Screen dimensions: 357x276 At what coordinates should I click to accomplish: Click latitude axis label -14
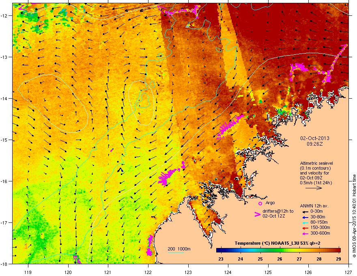pyautogui.click(x=4, y=98)
